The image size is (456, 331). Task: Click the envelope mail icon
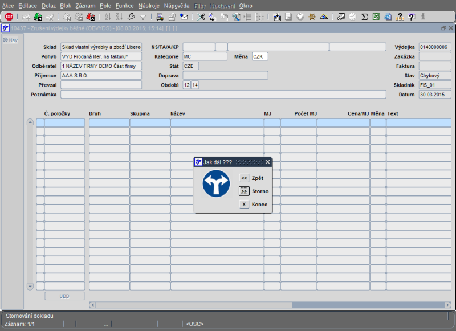[x=184, y=17]
